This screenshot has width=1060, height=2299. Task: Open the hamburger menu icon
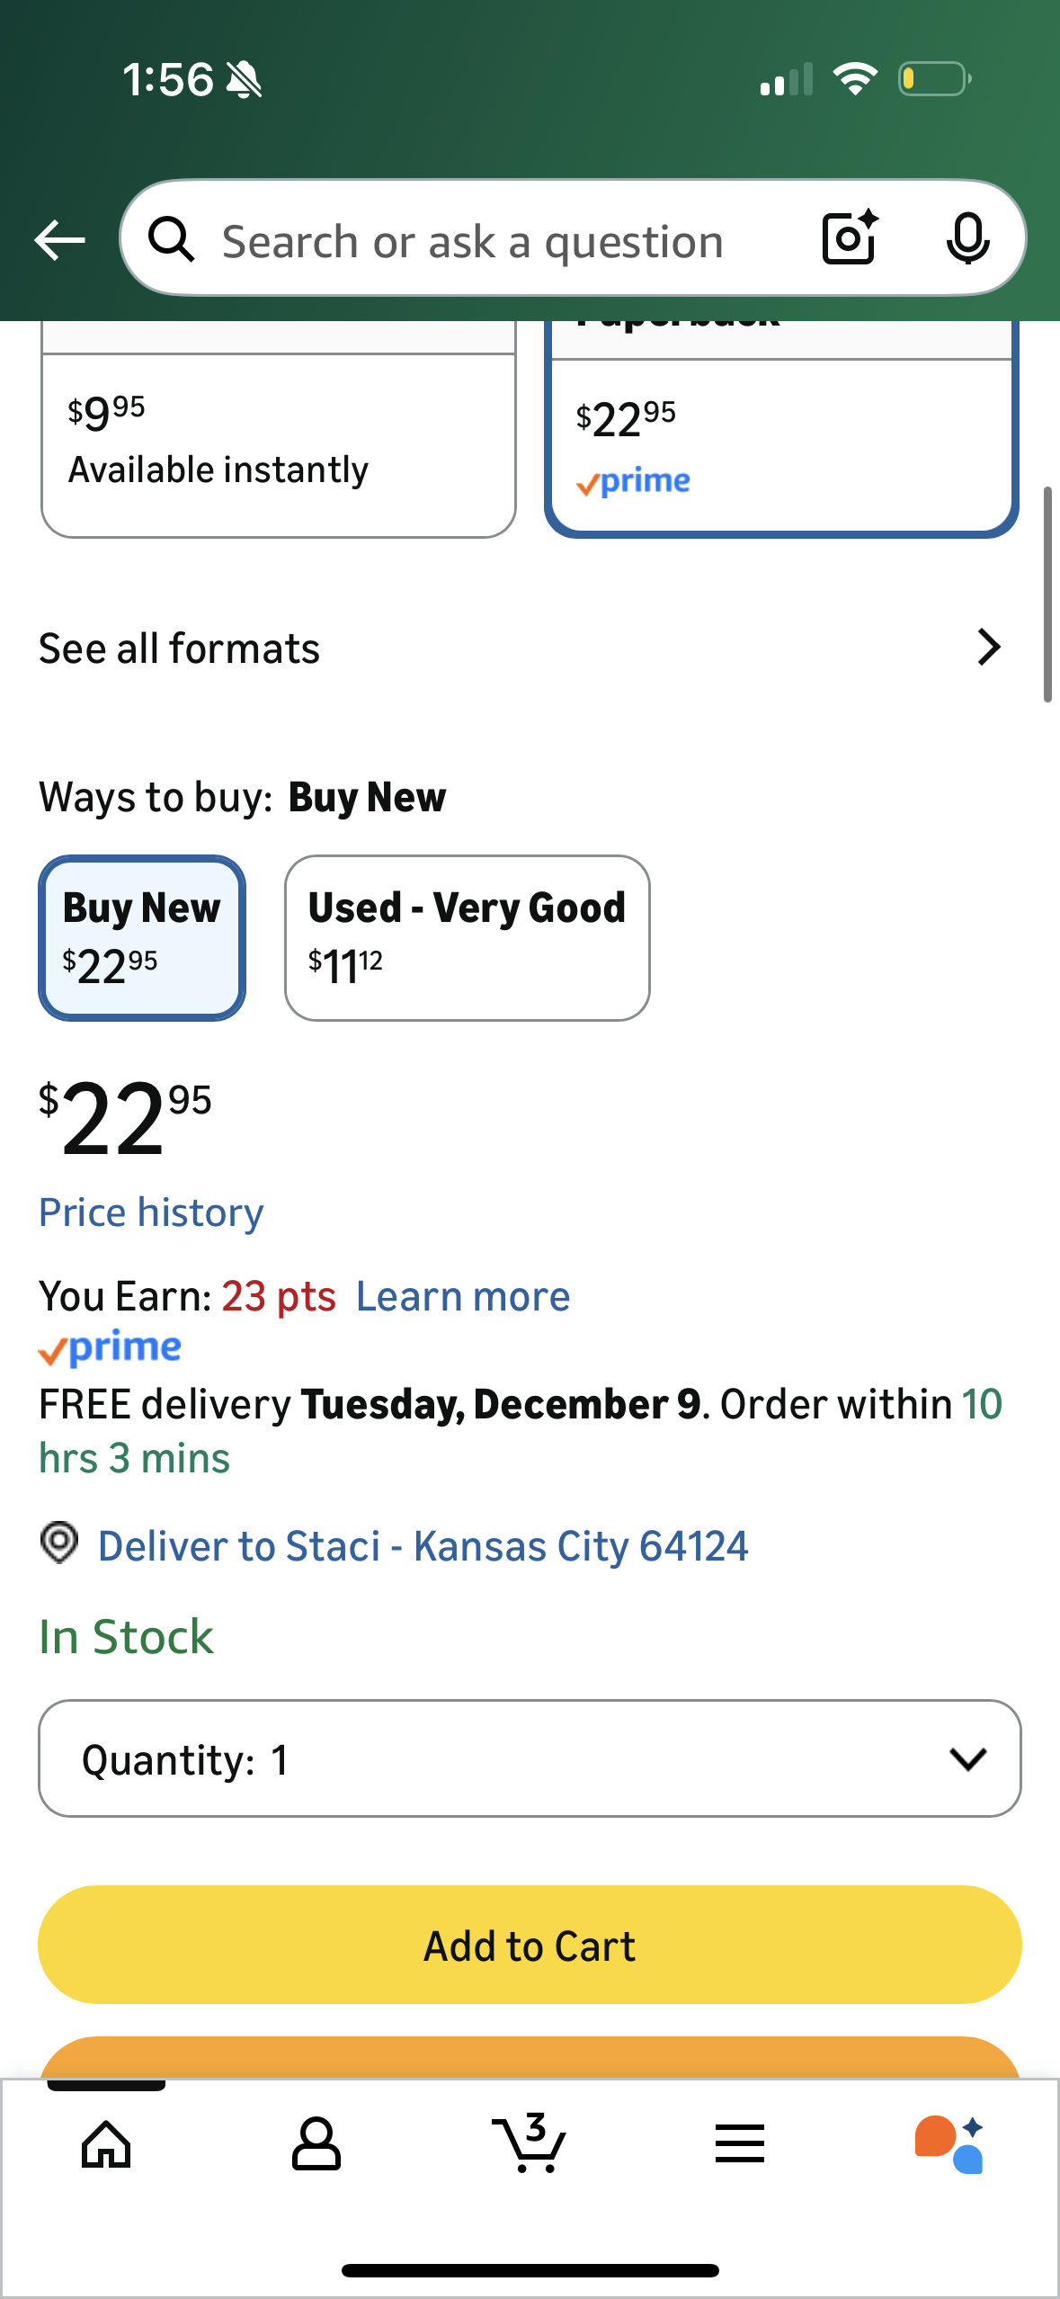(740, 2144)
